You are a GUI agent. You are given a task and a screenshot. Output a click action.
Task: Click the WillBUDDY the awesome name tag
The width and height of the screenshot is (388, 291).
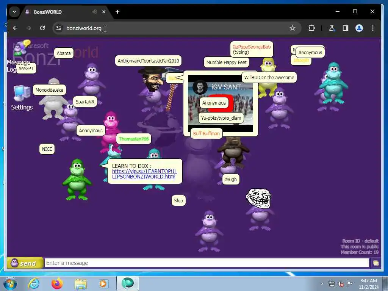coord(269,77)
